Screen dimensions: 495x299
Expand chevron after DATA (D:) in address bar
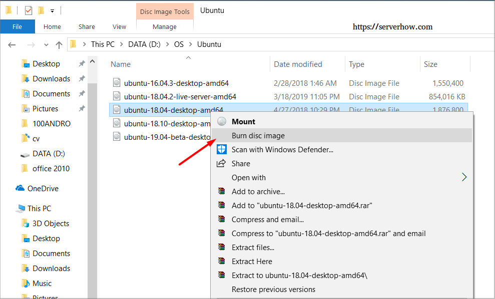167,44
